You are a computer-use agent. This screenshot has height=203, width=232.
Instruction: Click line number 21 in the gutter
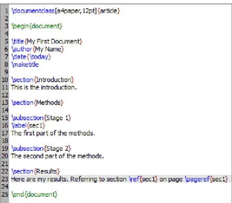click(5, 164)
